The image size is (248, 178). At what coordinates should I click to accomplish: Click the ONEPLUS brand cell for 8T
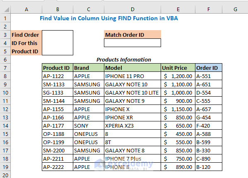click(x=89, y=142)
